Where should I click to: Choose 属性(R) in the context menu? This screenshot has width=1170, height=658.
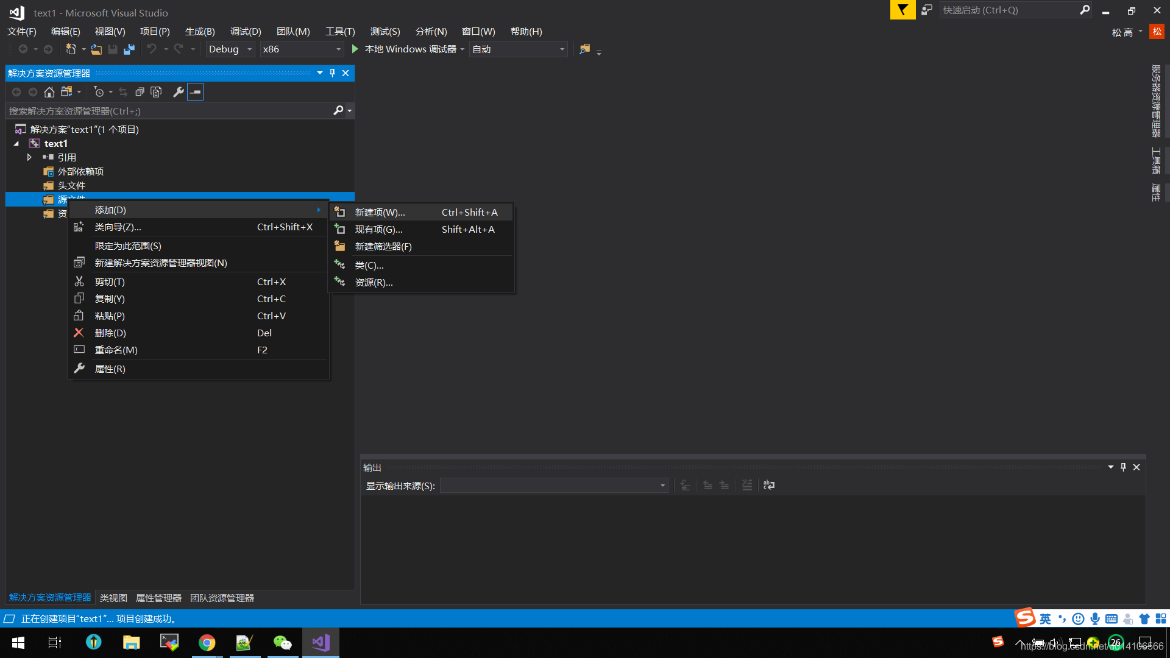click(x=110, y=369)
